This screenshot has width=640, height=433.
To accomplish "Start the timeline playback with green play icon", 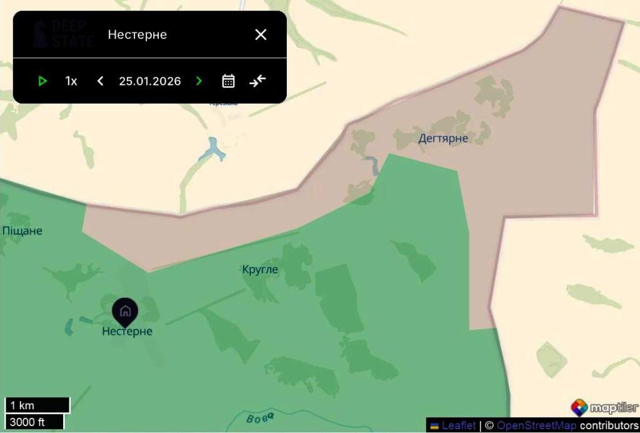I will [x=42, y=81].
